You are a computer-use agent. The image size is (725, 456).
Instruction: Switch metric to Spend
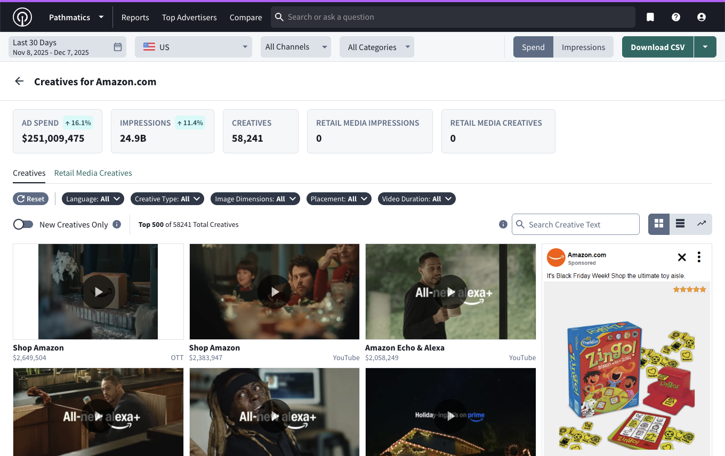pos(533,47)
